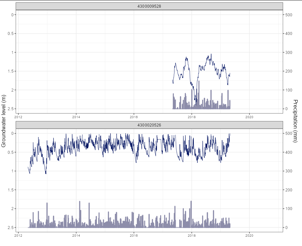Click the 2012 label under the bottom chart
Image resolution: width=302 pixels, height=246 pixels.
18,236
